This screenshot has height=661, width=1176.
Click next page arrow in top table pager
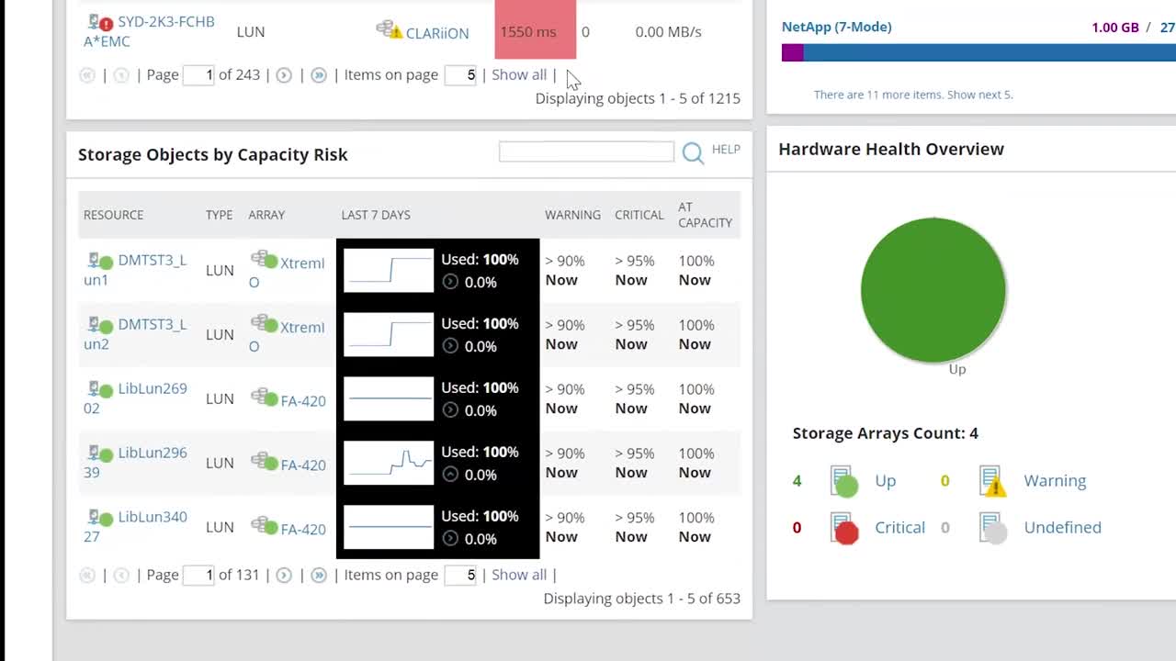[284, 75]
